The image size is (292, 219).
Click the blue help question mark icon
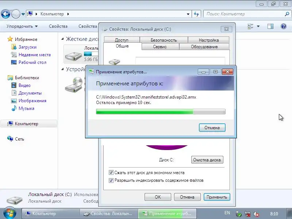coord(284,26)
